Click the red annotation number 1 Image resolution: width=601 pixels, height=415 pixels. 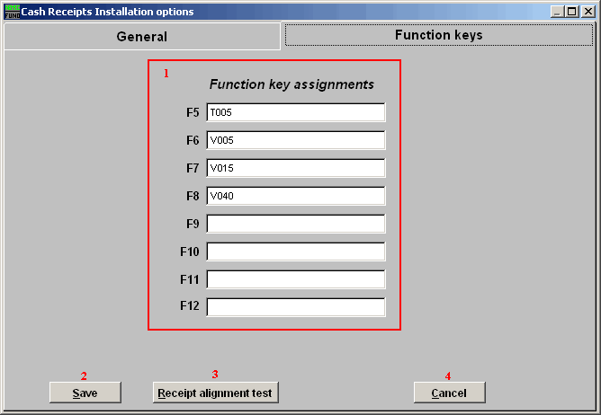pyautogui.click(x=166, y=73)
